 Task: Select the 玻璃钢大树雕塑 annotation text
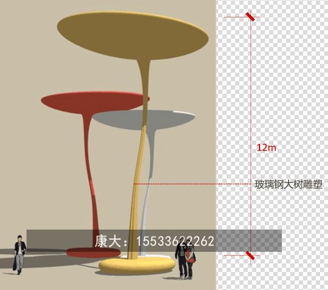tap(289, 185)
